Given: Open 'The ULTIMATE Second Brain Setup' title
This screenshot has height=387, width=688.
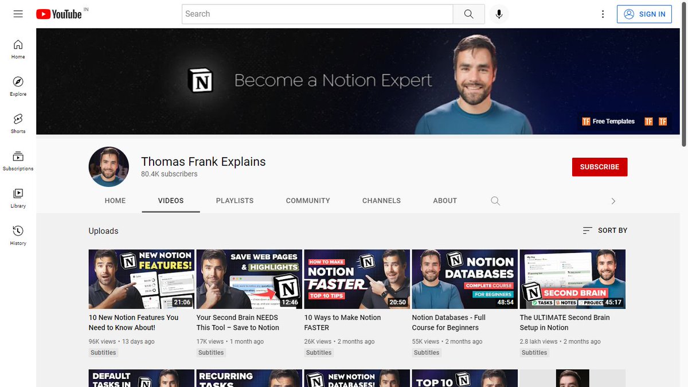Looking at the screenshot, I should click(x=565, y=322).
